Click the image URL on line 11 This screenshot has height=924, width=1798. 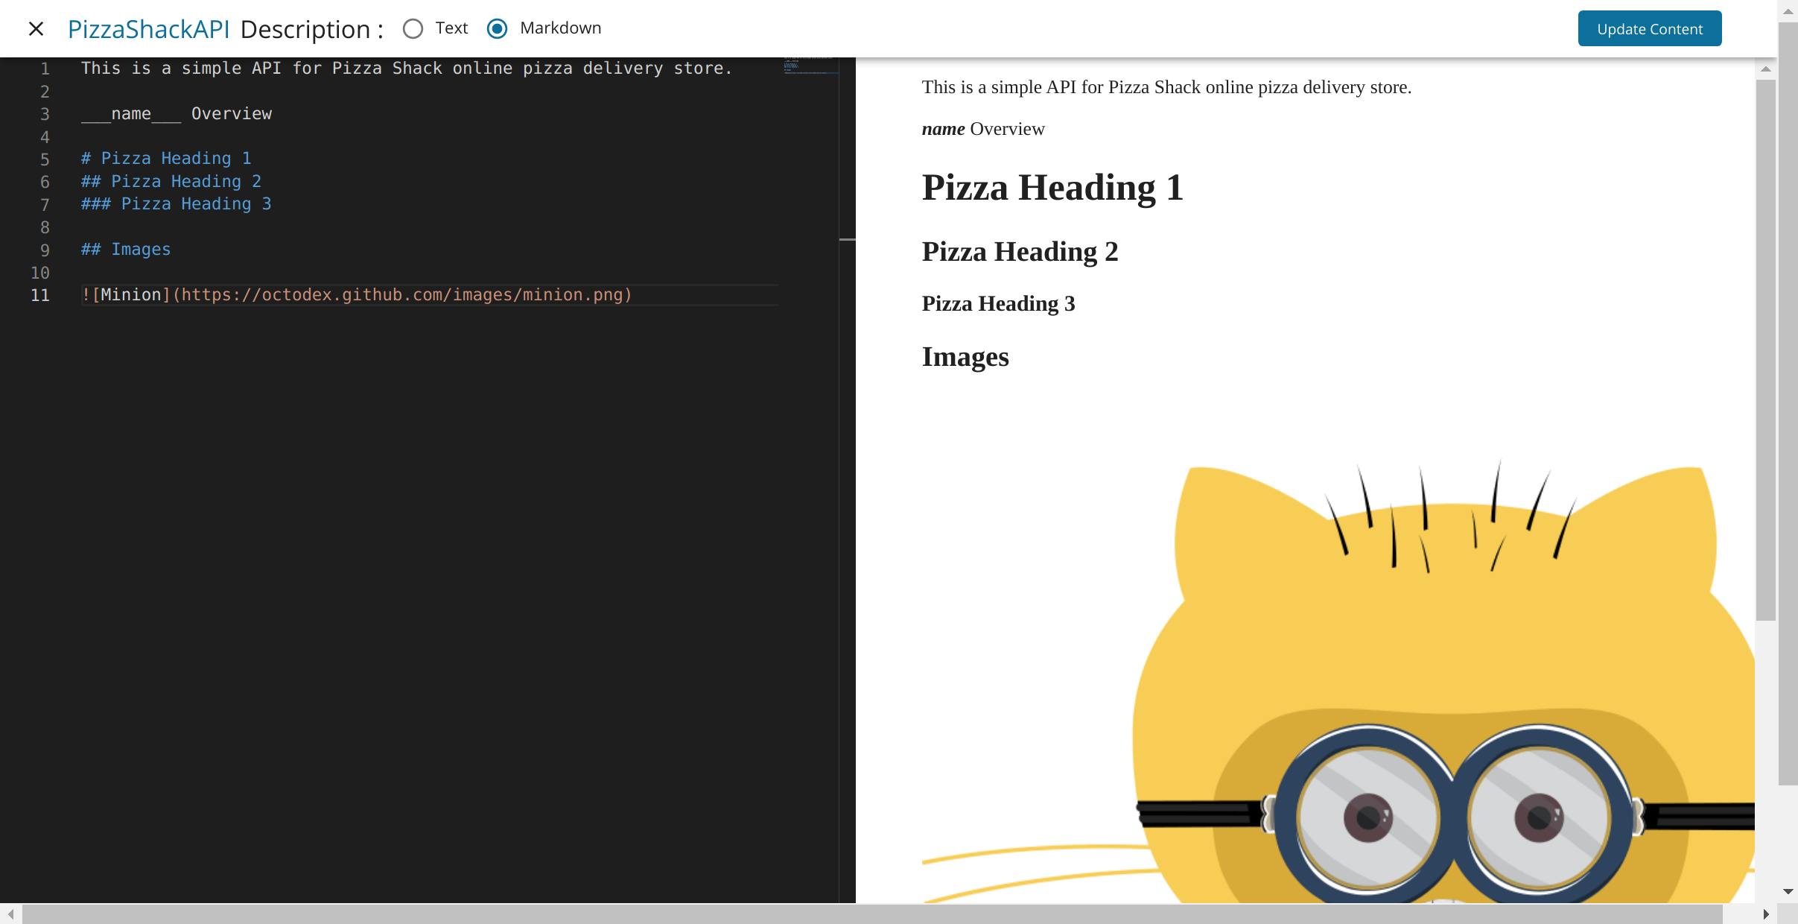(x=402, y=294)
